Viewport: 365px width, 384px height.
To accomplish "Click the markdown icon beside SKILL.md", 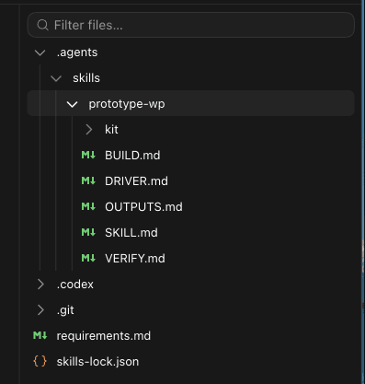I will coord(88,232).
